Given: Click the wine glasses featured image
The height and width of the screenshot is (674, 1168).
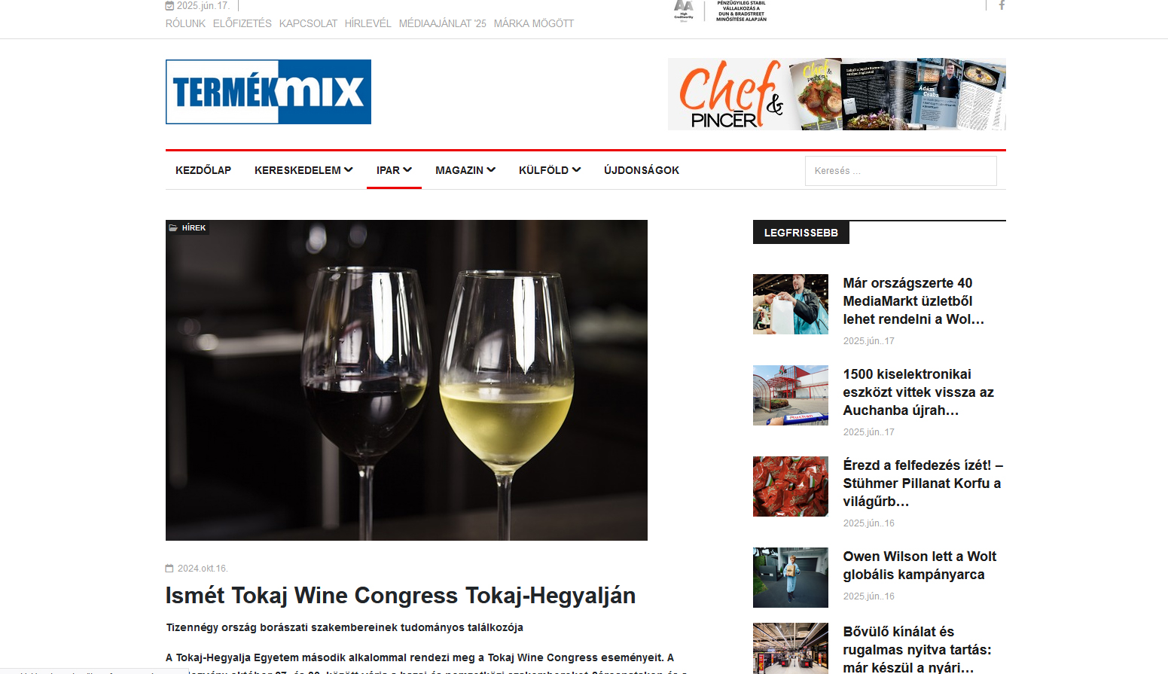Looking at the screenshot, I should click(x=407, y=380).
